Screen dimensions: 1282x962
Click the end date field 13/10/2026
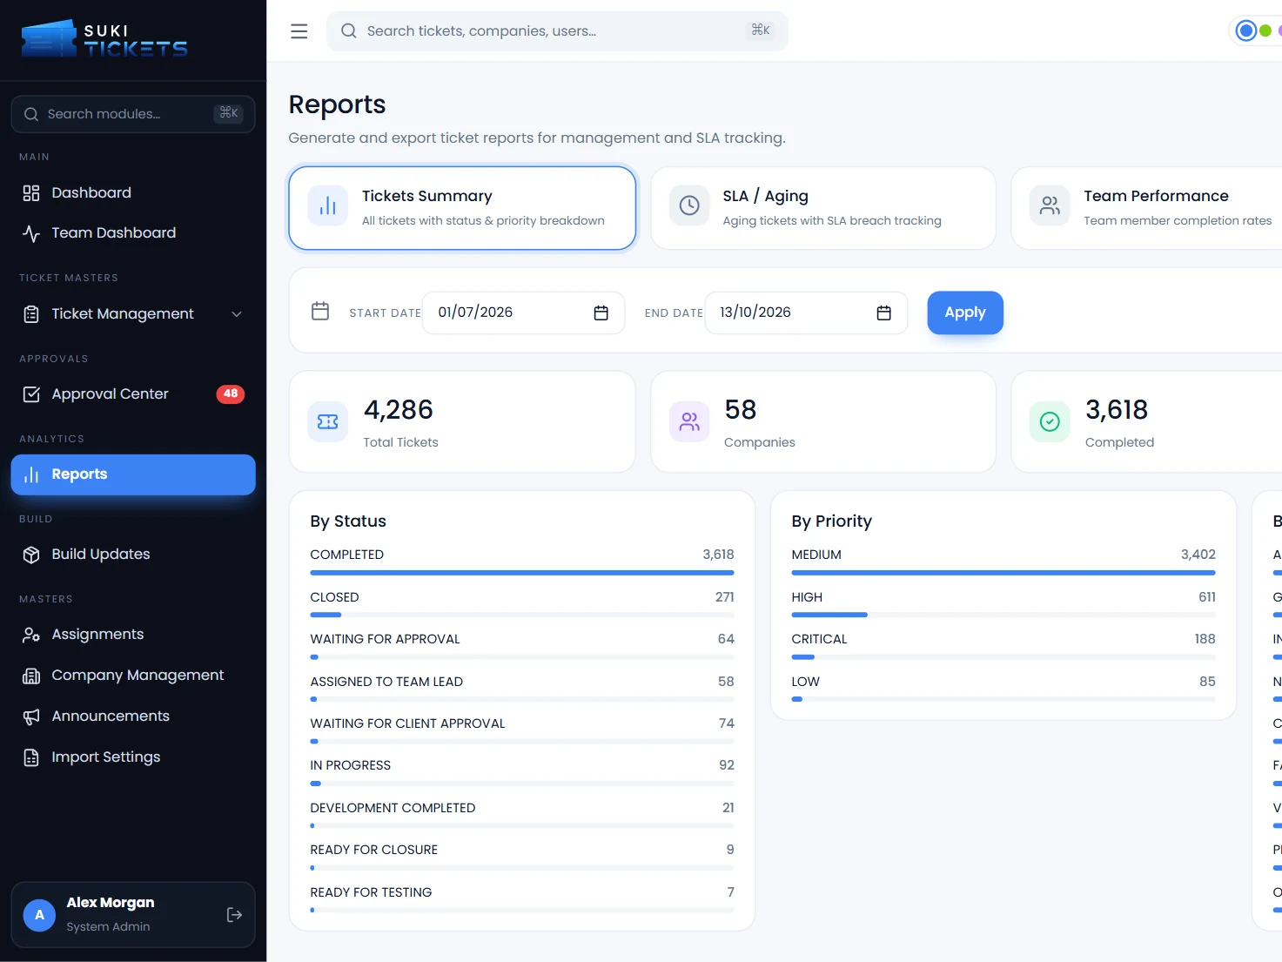coord(806,313)
